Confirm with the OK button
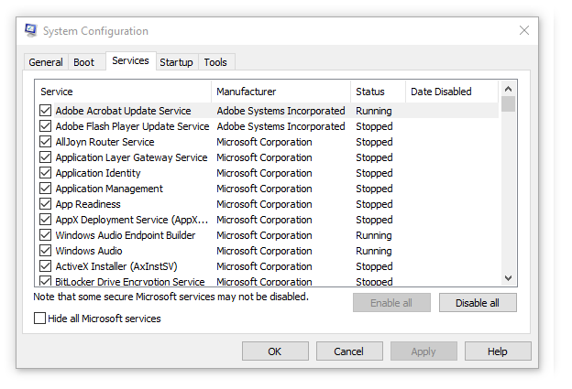 275,351
